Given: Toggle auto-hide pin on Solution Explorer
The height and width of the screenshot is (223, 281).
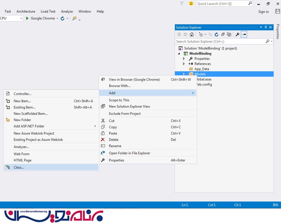Looking at the screenshot, I should tap(266, 27).
